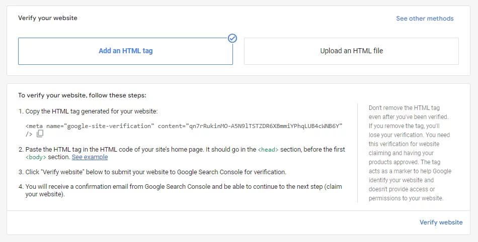Viewport: 478px width, 242px height.
Task: Submit with the Verify website button
Action: pyautogui.click(x=441, y=222)
